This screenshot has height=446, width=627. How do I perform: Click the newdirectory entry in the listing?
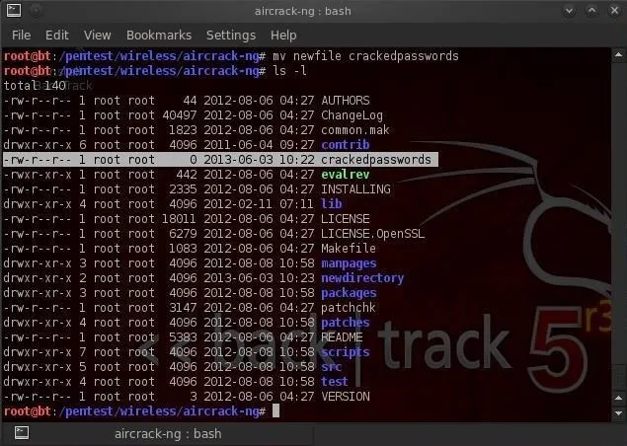point(362,277)
